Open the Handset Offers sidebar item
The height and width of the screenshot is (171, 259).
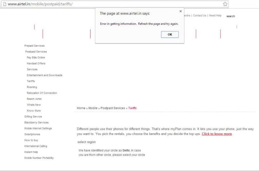[x=36, y=63]
